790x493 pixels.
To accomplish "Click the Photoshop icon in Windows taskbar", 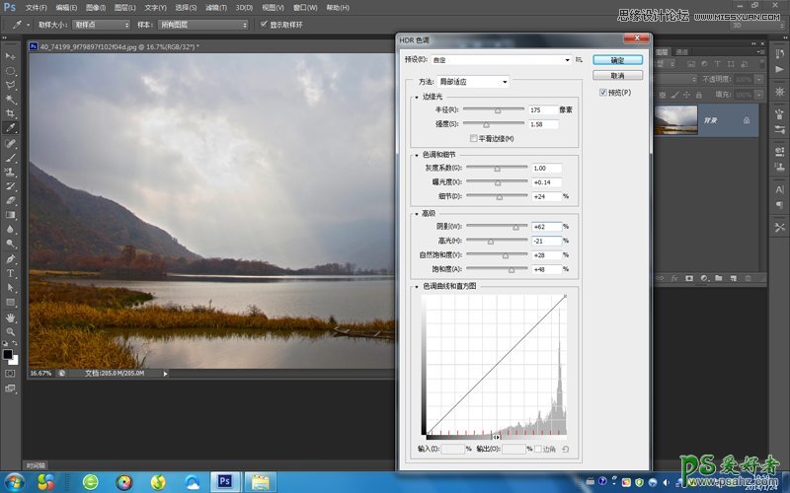I will pyautogui.click(x=224, y=482).
